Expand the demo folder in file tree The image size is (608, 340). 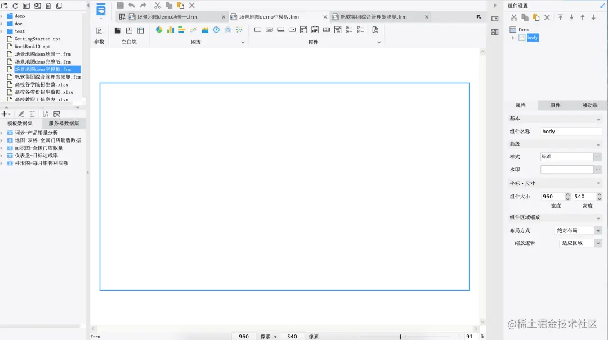click(2, 16)
